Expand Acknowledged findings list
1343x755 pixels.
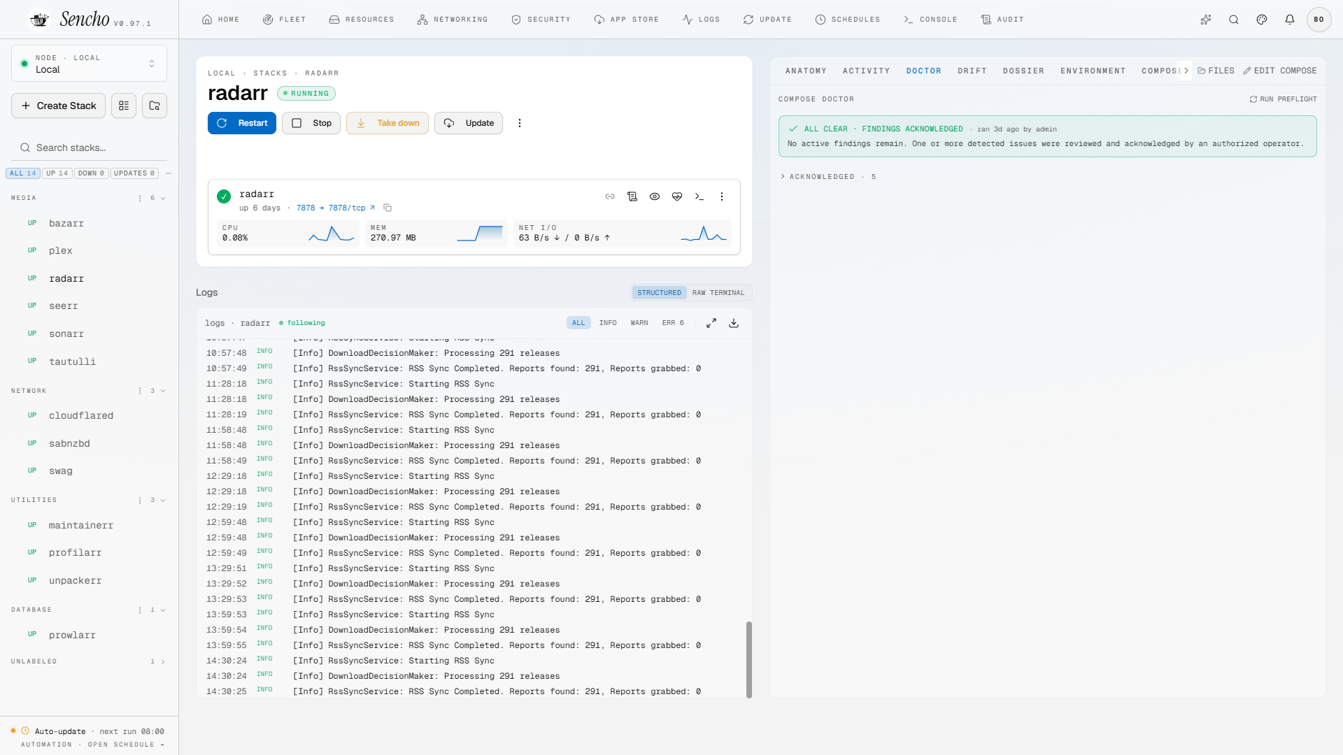click(828, 177)
